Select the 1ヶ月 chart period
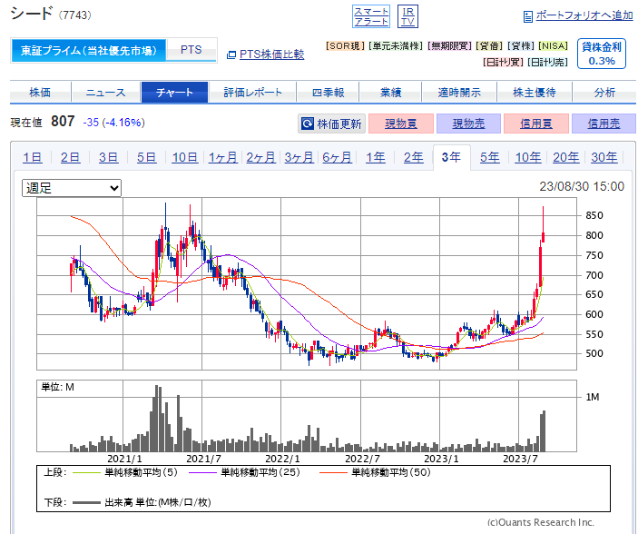 [222, 157]
